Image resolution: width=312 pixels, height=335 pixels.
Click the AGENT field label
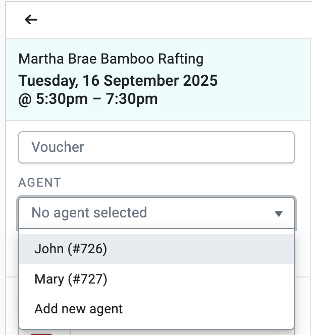40,183
